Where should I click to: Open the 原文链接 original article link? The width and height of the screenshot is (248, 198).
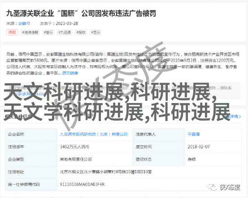click(70, 73)
